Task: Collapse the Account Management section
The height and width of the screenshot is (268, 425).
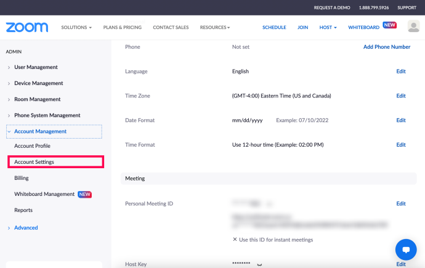Action: point(54,131)
